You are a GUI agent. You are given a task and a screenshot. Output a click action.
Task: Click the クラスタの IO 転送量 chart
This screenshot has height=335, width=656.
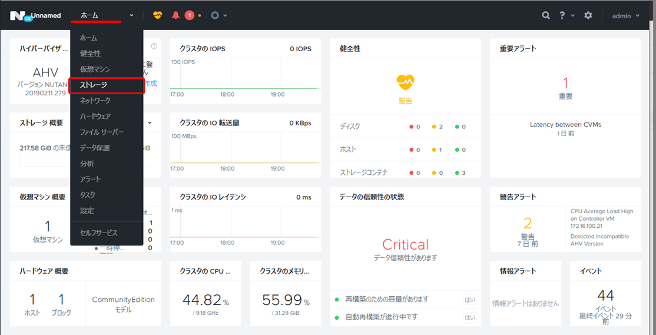tap(245, 152)
